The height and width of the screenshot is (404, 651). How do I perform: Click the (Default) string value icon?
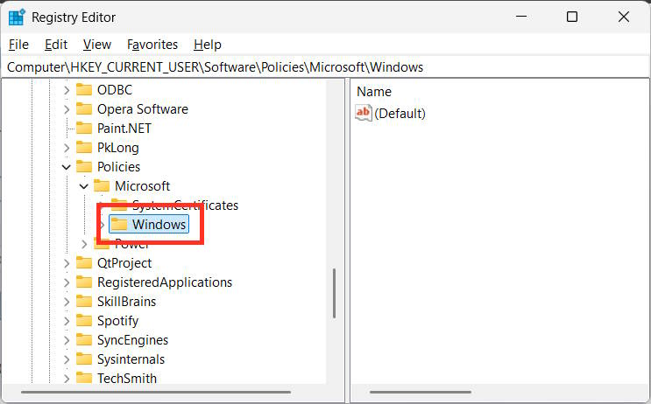[364, 113]
